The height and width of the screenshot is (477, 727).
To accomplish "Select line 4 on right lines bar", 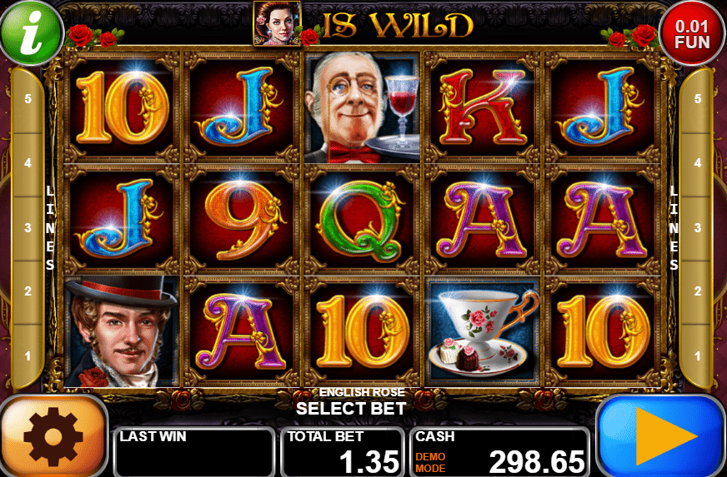I will click(x=697, y=163).
